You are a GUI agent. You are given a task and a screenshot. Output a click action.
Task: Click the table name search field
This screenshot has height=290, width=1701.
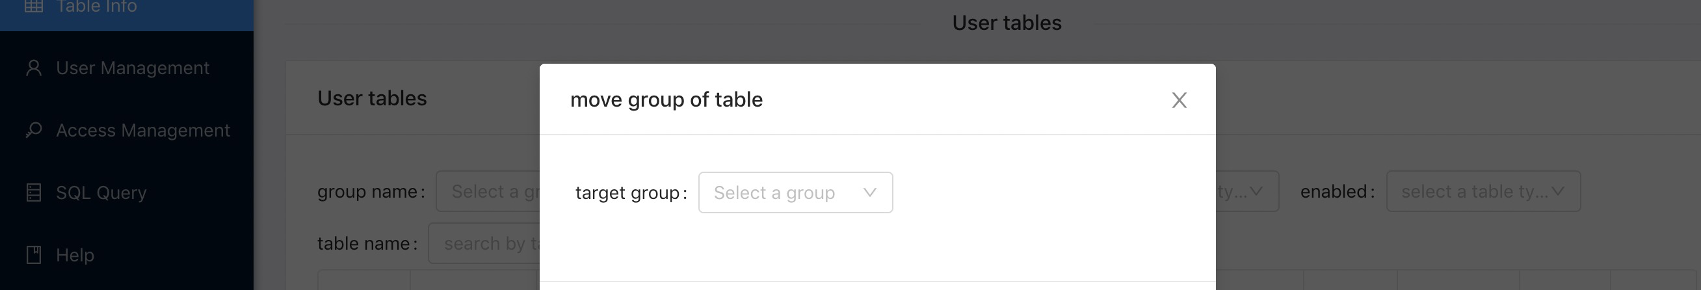click(484, 243)
